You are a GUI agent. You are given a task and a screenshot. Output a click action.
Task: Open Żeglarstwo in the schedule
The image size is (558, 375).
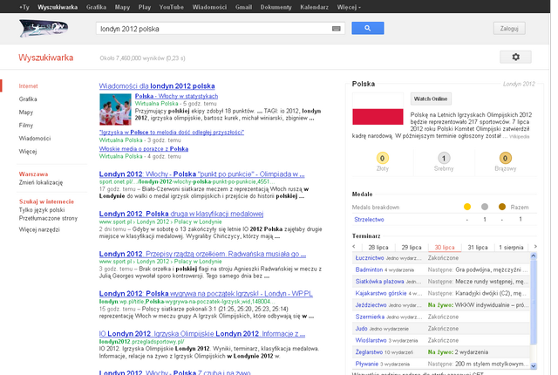tap(369, 351)
